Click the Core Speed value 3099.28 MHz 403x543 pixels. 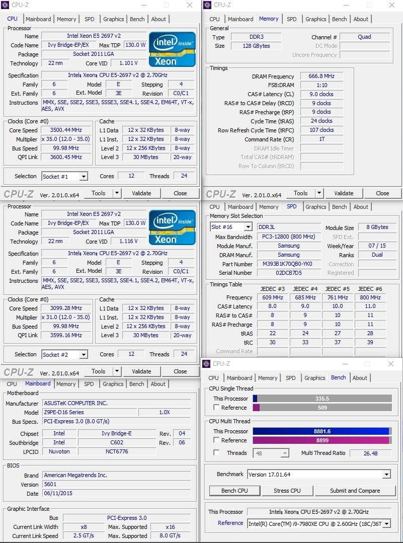66,308
